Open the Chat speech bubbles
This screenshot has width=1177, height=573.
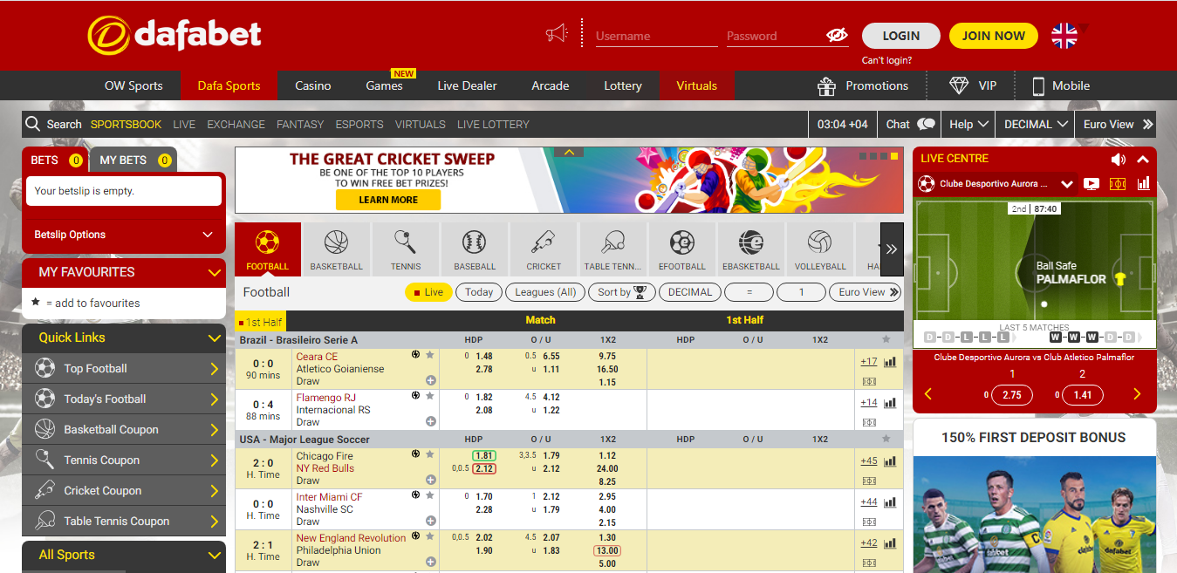[x=926, y=124]
